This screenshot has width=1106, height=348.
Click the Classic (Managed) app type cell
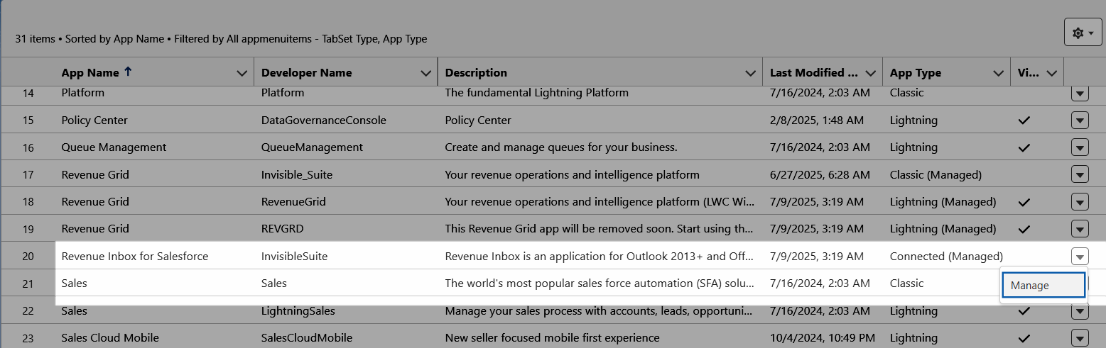936,174
